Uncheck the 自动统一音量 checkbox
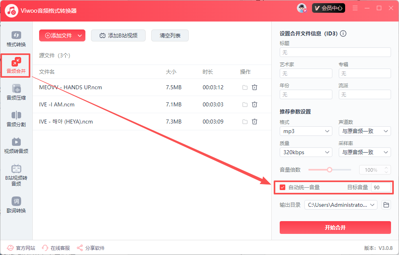 point(282,187)
